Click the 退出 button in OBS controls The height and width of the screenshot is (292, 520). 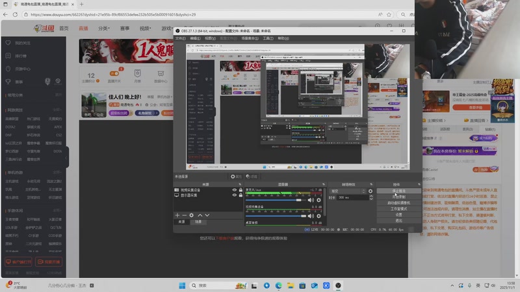(398, 221)
